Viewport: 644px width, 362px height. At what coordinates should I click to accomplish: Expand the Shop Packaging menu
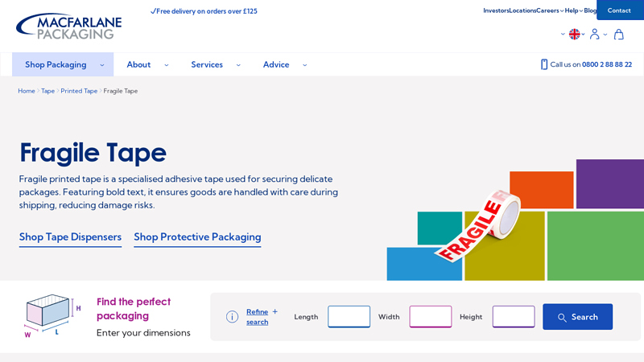(64, 64)
